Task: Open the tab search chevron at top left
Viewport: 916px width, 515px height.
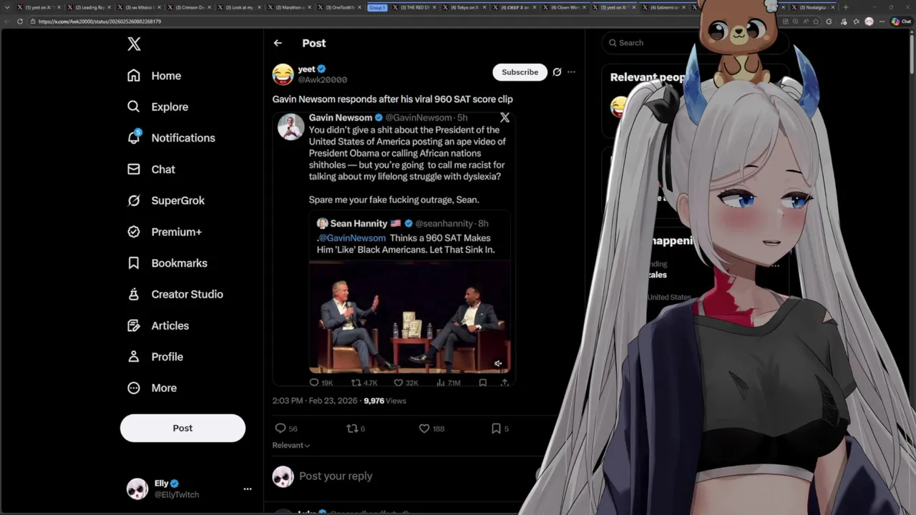Action: (x=6, y=7)
